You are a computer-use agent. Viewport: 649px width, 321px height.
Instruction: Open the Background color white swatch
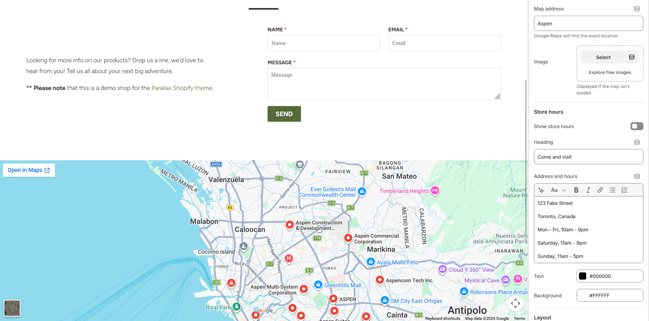click(x=583, y=295)
